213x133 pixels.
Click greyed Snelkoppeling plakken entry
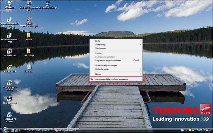coord(116,57)
